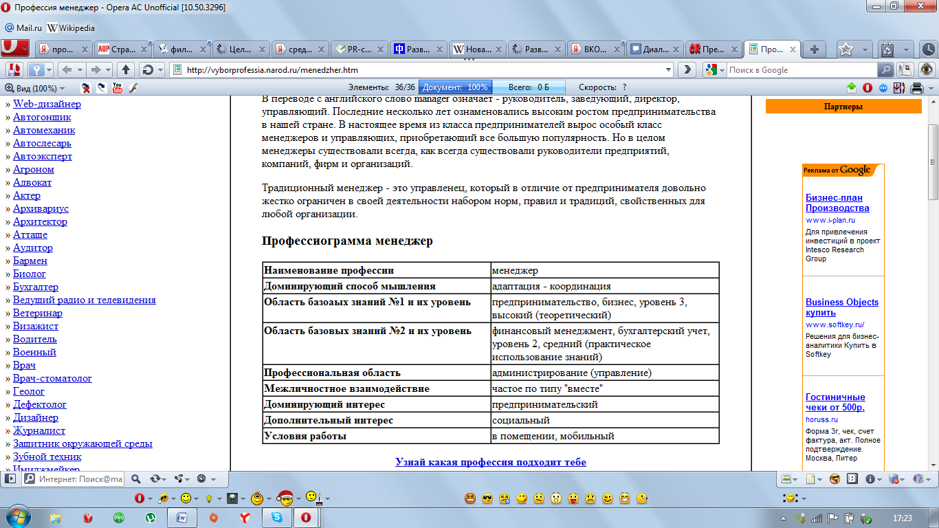Click the clock icon at tab bar end
This screenshot has width=939, height=528.
tap(927, 49)
